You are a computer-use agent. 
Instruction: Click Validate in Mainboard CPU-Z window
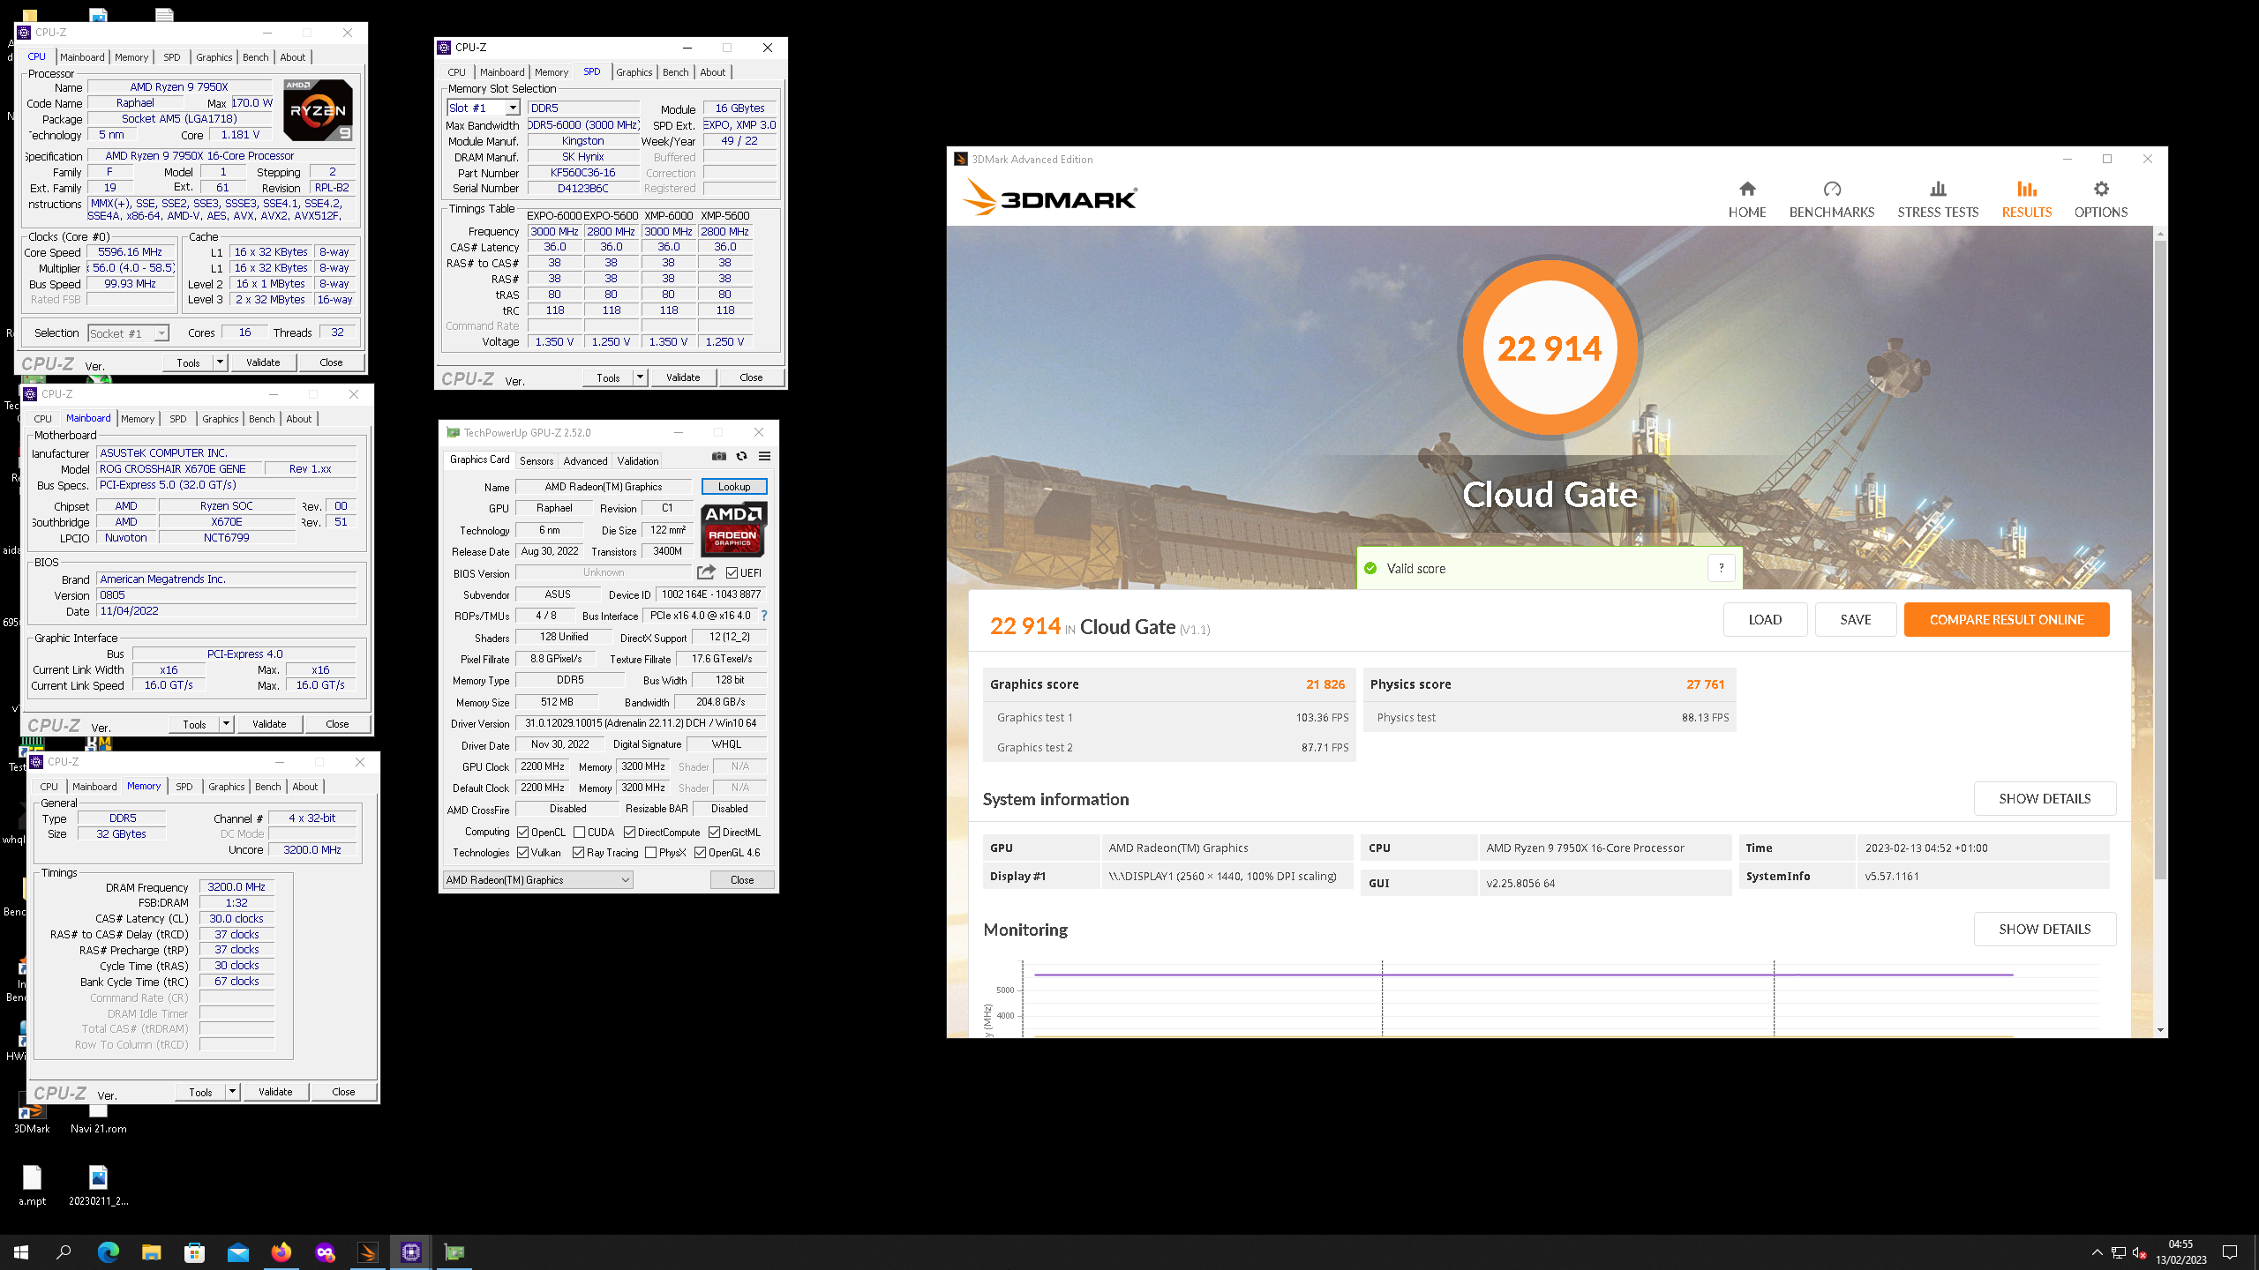(x=269, y=723)
